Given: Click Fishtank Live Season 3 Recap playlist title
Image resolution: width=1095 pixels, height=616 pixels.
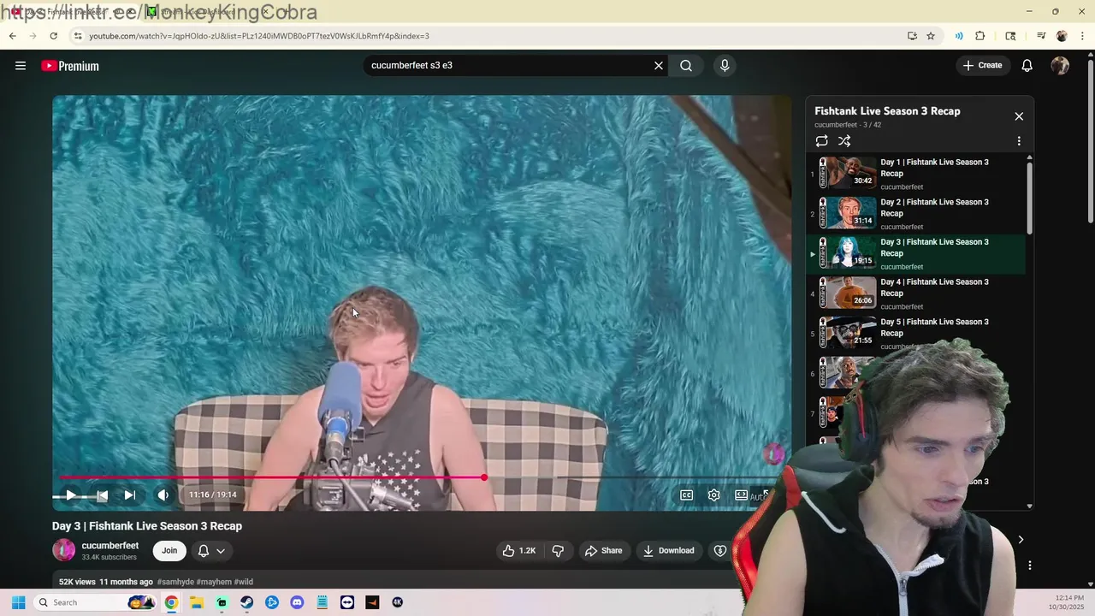Looking at the screenshot, I should click(x=887, y=111).
